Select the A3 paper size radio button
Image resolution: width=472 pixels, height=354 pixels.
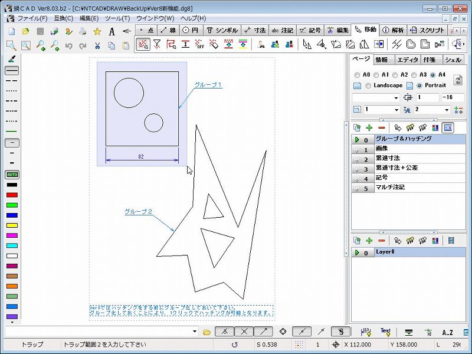click(x=414, y=75)
